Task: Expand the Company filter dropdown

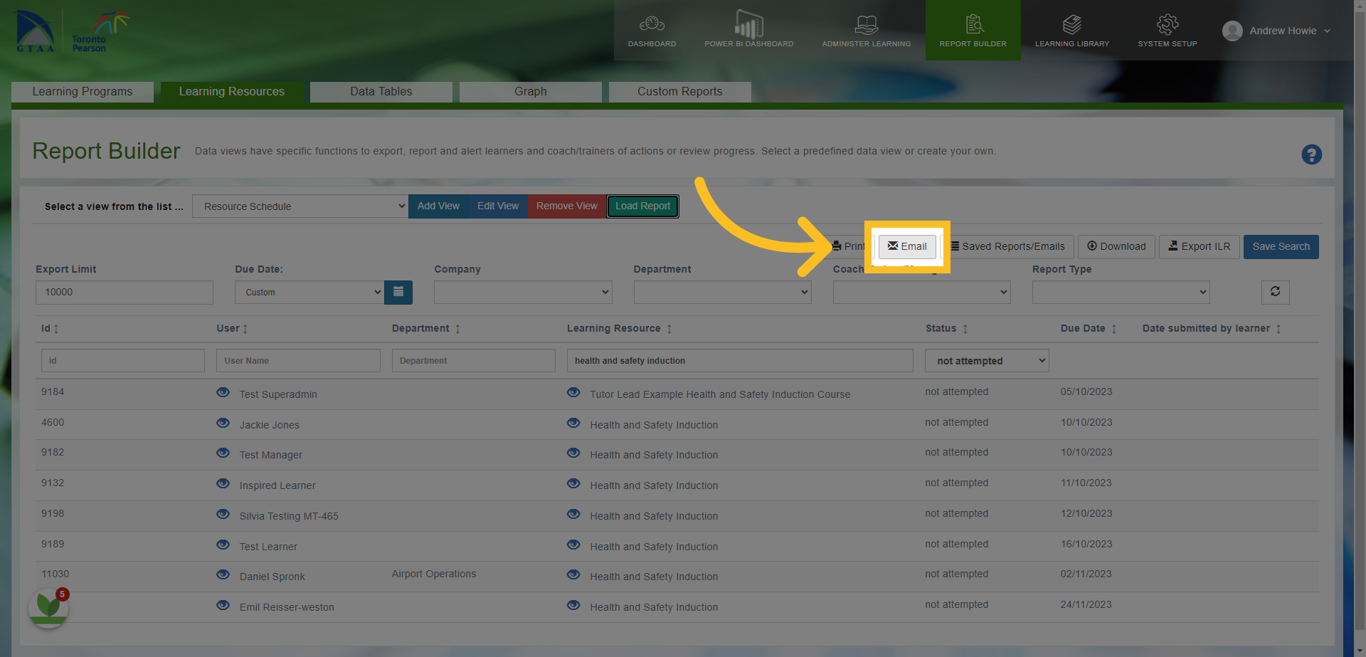Action: click(523, 292)
